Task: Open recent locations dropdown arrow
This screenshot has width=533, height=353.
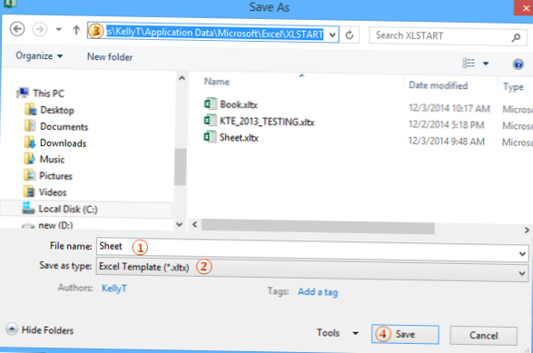Action: tap(59, 30)
